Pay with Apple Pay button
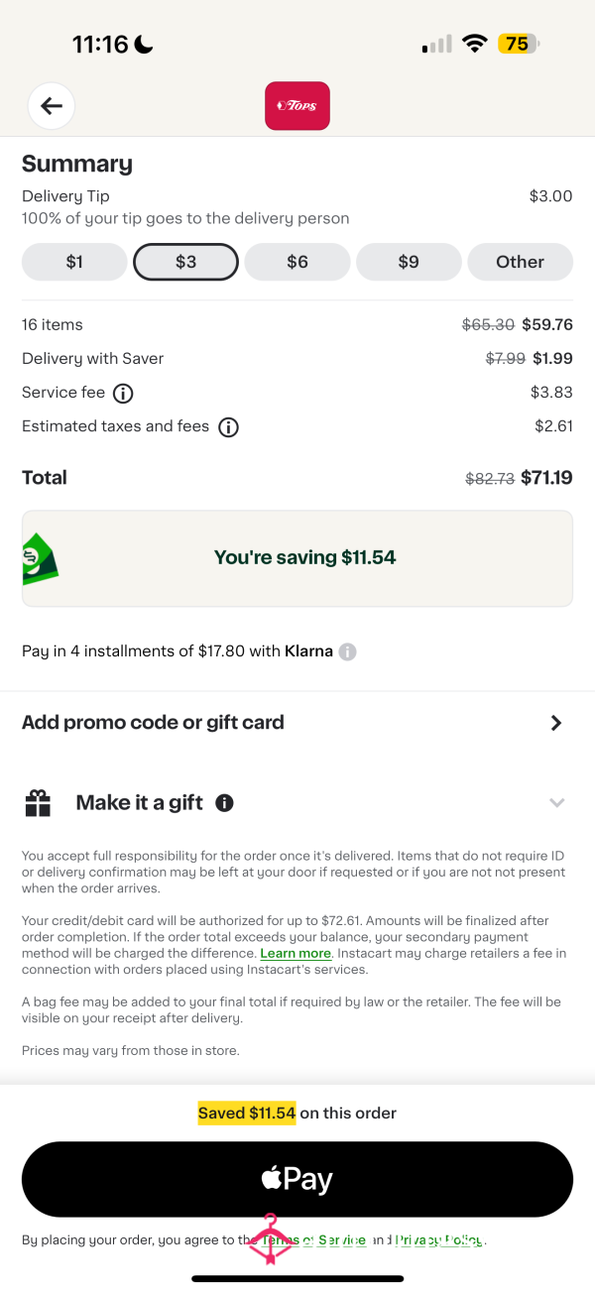 pos(297,1179)
